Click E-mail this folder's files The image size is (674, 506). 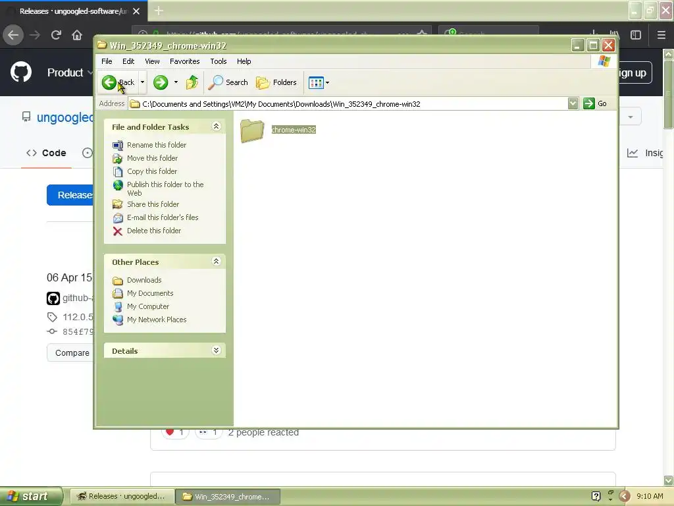pyautogui.click(x=163, y=217)
